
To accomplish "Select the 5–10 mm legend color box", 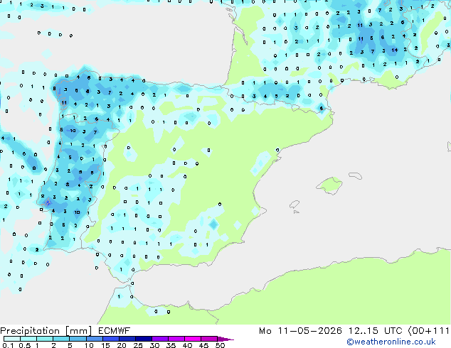I will 78,339.
